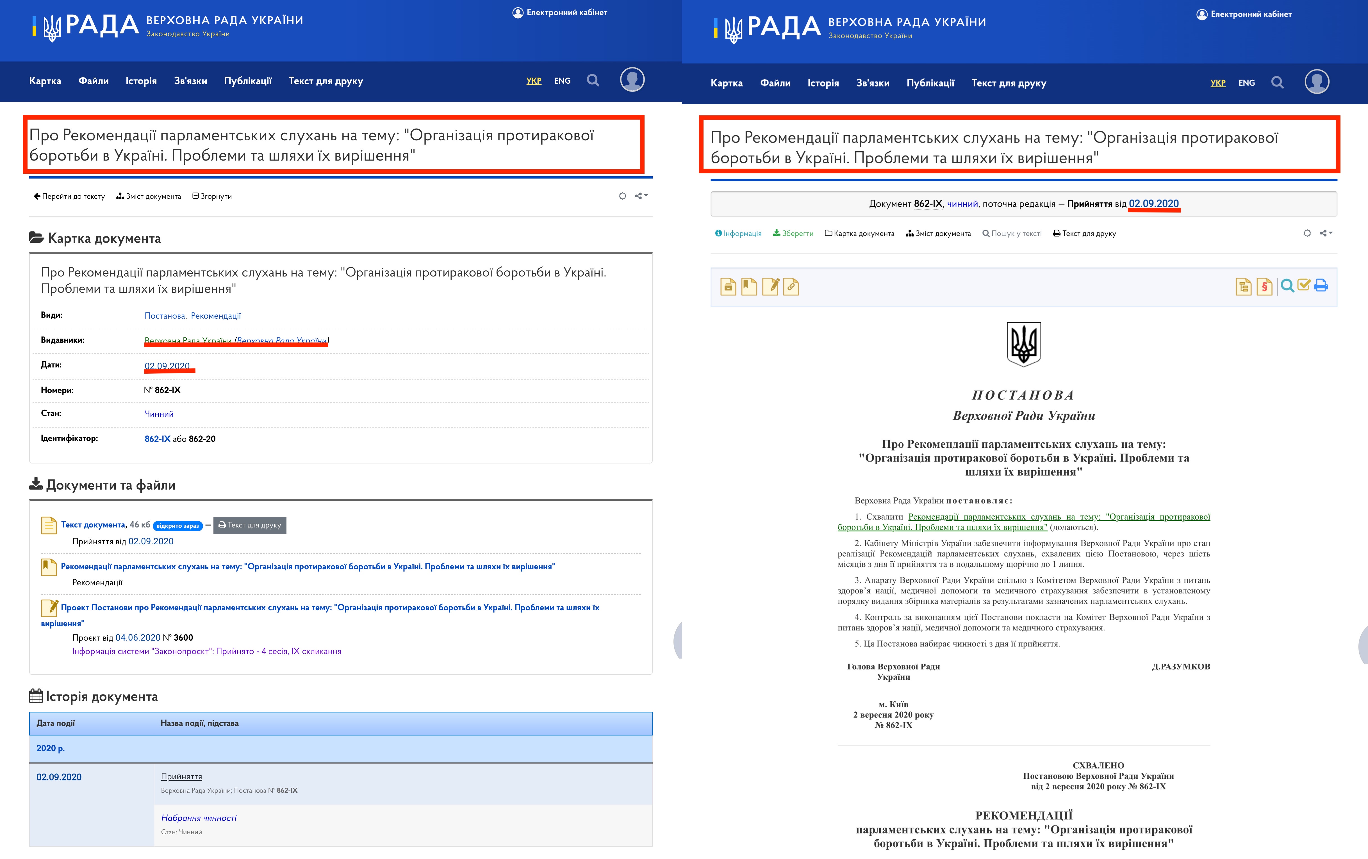Click 'Інформація' with info icon
Screen dimensions: 1368x859
pos(738,233)
